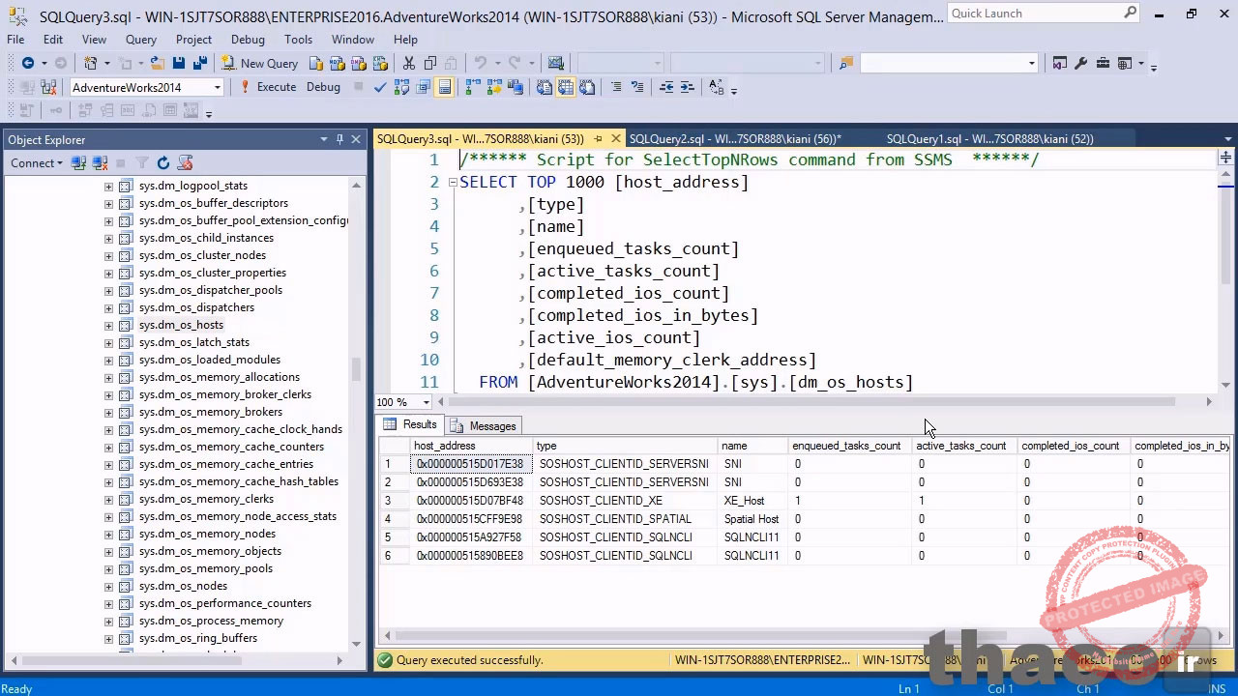Refresh the Object Explorer tree
Viewport: 1238px width, 696px height.
point(163,163)
